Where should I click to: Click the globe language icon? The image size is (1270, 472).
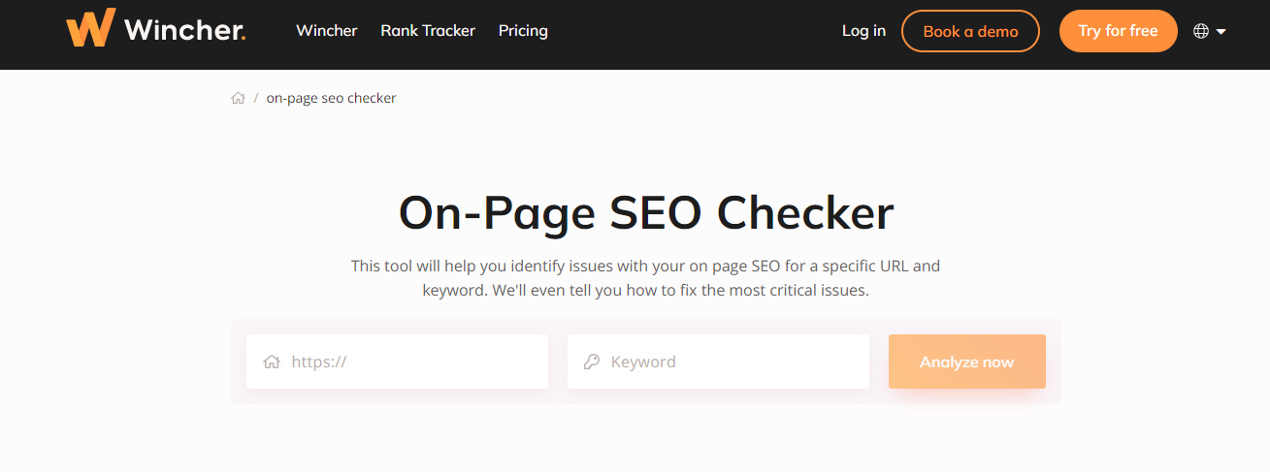point(1201,31)
